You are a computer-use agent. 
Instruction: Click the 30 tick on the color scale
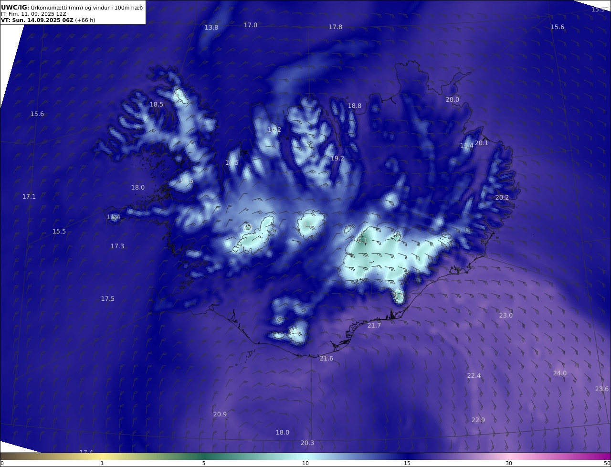coord(509,463)
